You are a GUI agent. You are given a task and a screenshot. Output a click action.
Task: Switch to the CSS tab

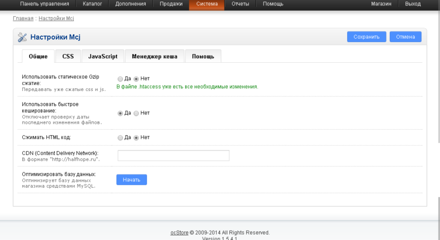click(68, 56)
